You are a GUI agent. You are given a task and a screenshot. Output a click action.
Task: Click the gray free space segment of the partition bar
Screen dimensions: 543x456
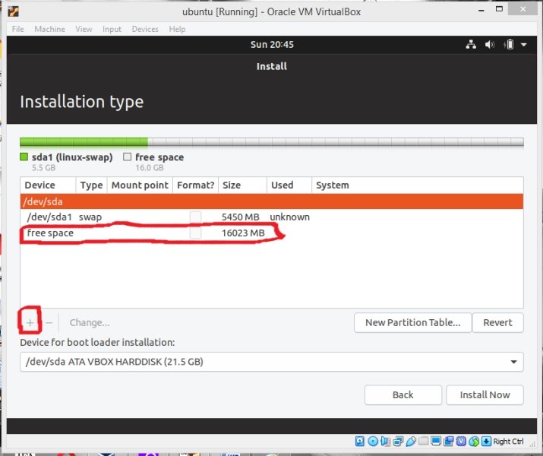pos(336,141)
